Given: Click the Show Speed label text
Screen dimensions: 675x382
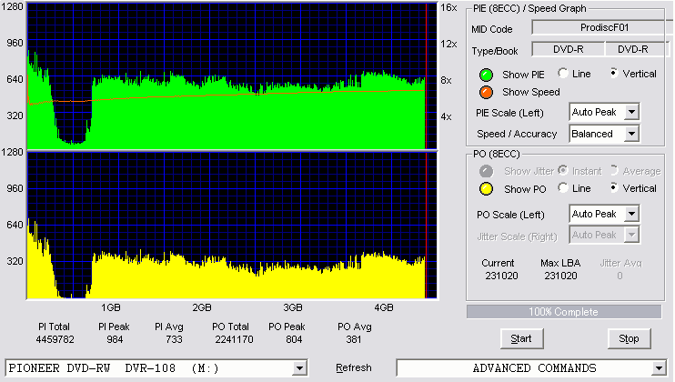Looking at the screenshot, I should click(x=530, y=92).
